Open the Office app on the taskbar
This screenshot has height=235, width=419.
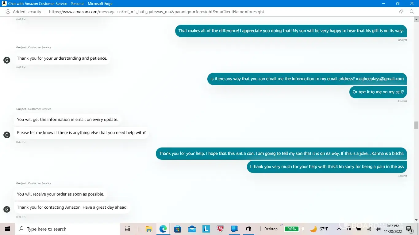pyautogui.click(x=248, y=229)
